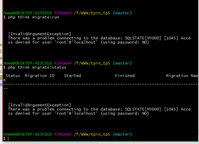Click MINGW64 on the last prompt line
199x144 pixels.
pos(63,134)
